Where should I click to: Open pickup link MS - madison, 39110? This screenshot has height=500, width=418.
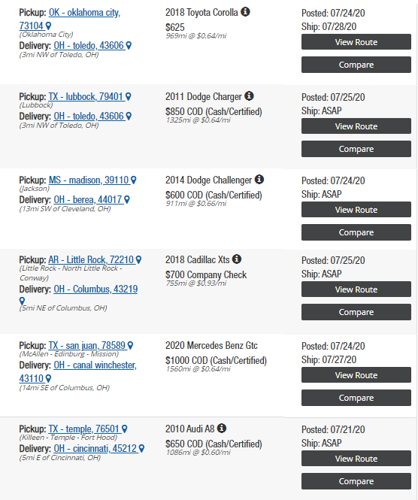click(89, 180)
